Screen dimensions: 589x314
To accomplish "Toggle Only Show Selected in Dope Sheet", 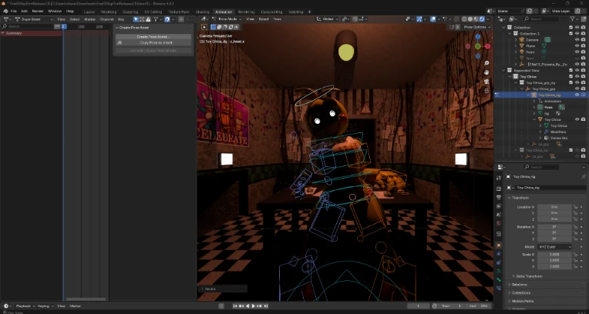I will tap(136, 19).
